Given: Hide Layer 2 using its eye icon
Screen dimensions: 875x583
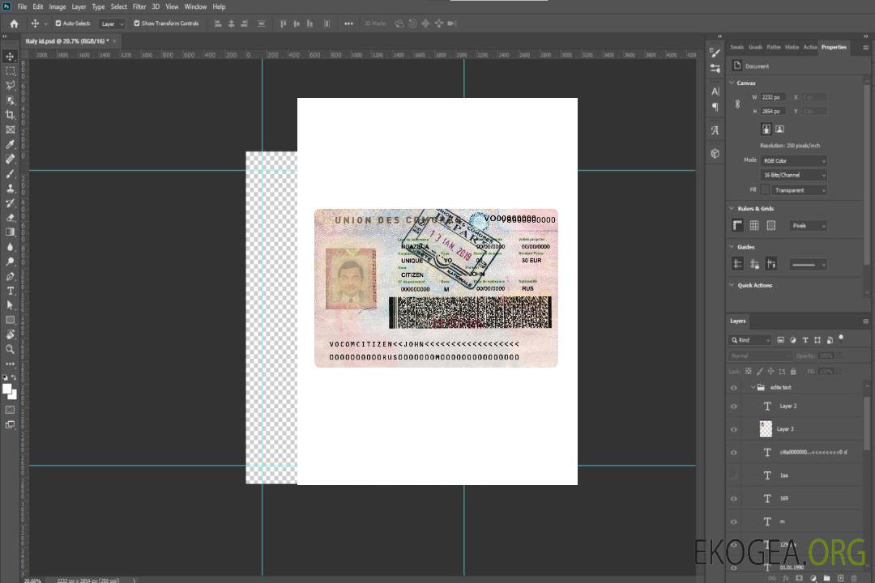Looking at the screenshot, I should coord(734,406).
